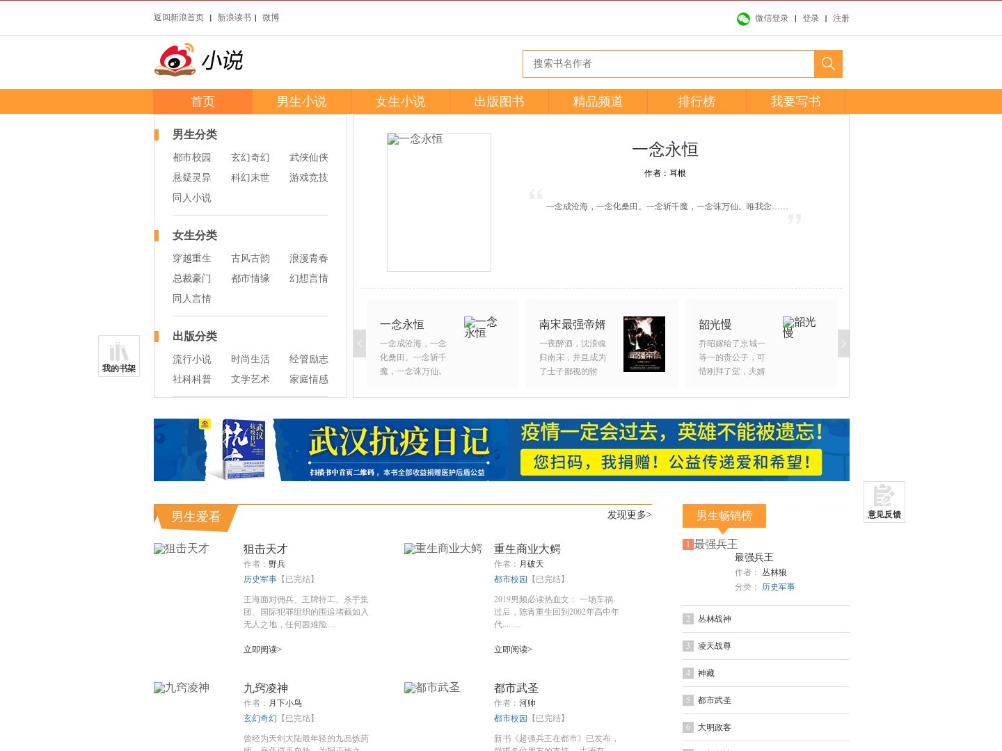Open the 玄幻奇幻 category
1002x751 pixels.
coord(250,158)
